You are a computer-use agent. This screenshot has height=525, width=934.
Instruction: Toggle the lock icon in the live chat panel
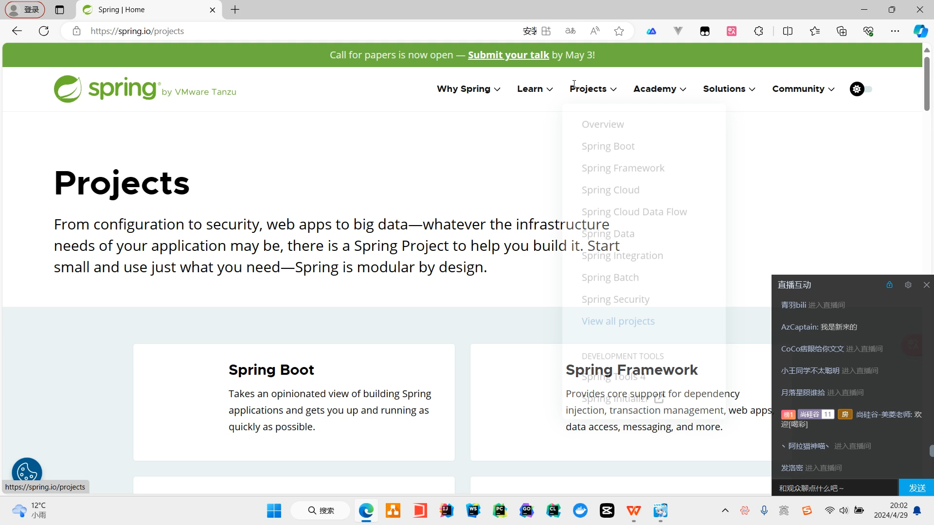point(890,285)
